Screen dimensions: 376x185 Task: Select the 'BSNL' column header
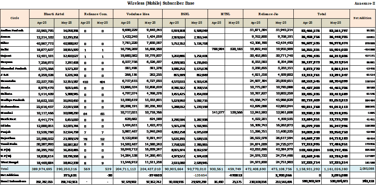click(185, 14)
